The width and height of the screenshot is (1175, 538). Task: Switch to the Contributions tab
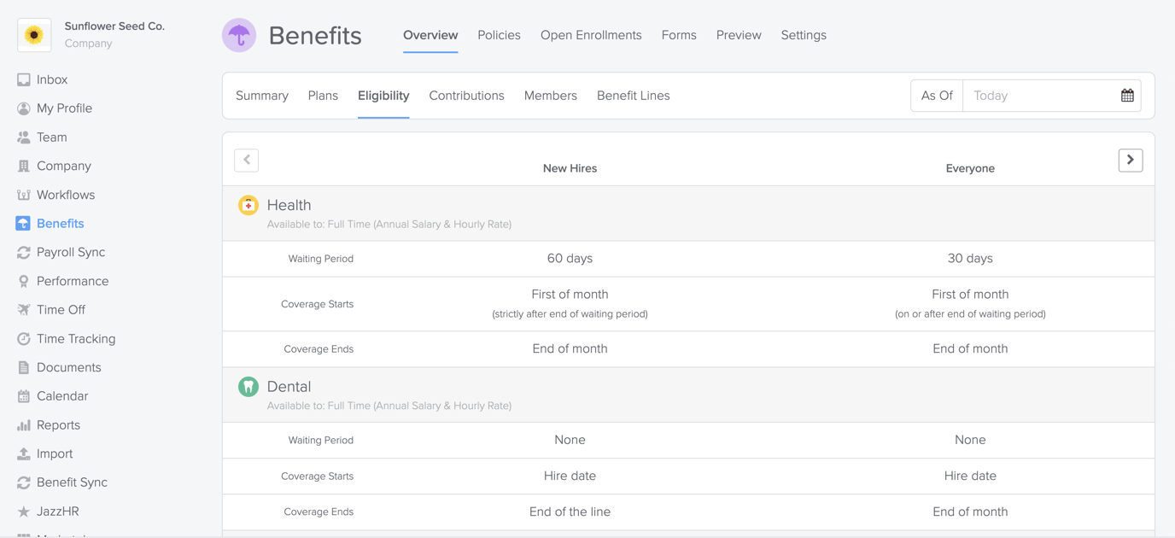tap(466, 95)
